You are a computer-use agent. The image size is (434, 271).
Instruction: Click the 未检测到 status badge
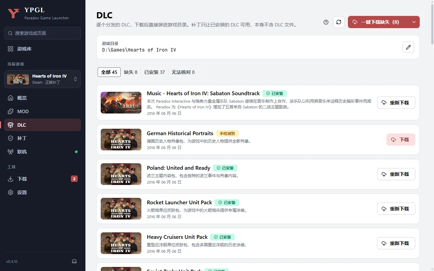point(227,133)
